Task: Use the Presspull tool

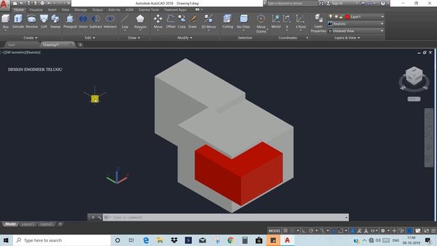Action: 70,21
